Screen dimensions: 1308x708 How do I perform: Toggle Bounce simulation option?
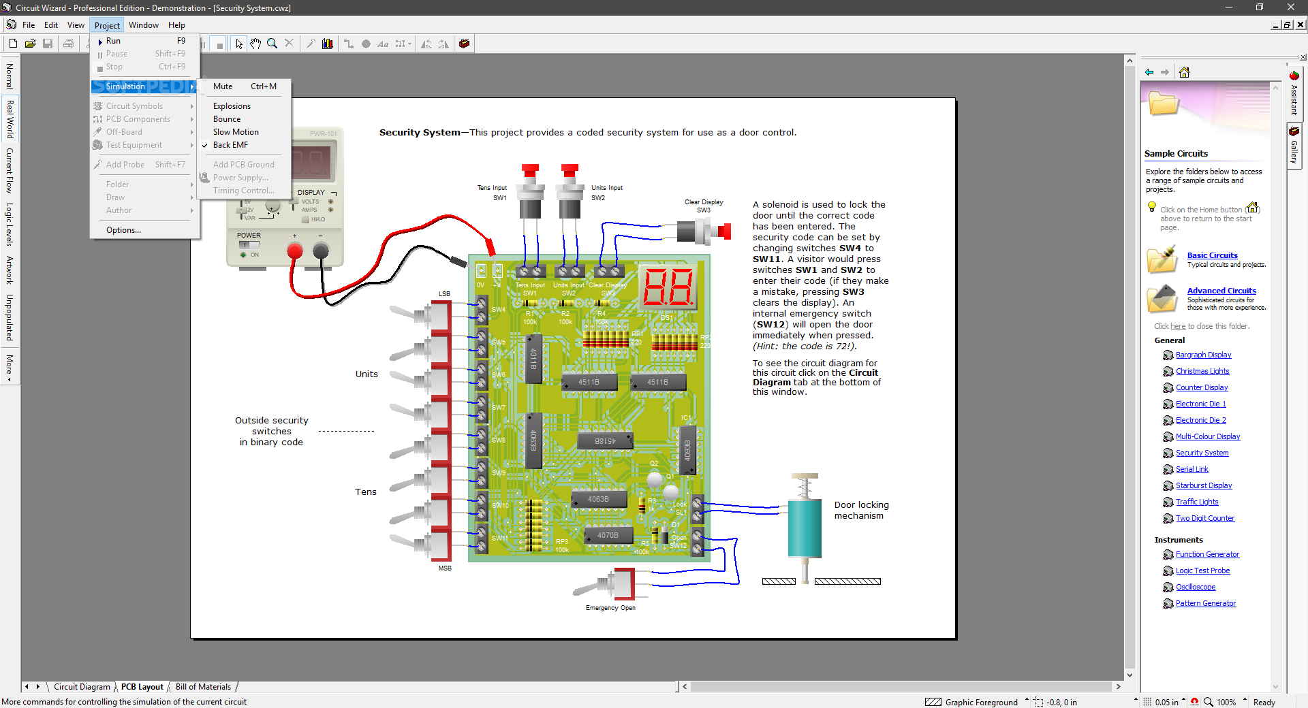[245, 119]
